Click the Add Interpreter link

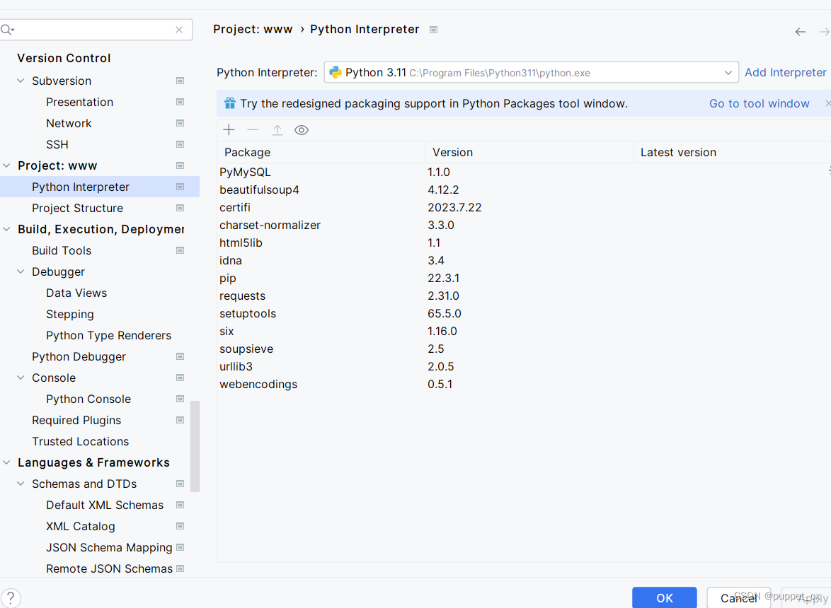click(785, 71)
